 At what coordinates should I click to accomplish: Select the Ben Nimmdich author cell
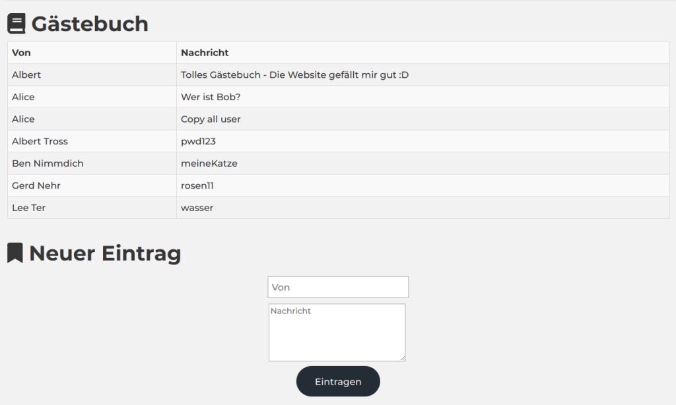point(48,164)
